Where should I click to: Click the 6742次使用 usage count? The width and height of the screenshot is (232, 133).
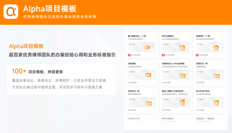click(x=200, y=110)
